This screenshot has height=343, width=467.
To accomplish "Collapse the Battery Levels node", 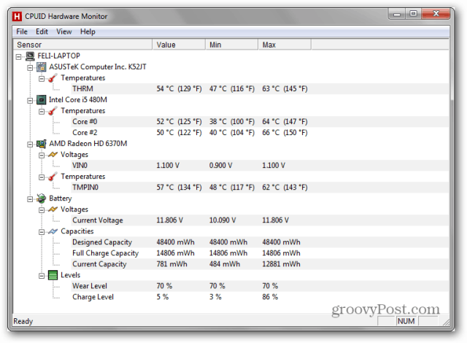I will pos(42,276).
